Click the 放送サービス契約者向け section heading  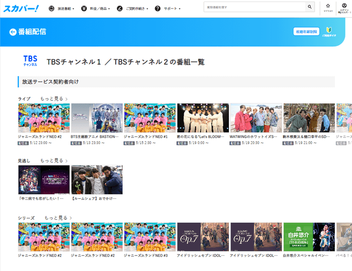pos(50,82)
